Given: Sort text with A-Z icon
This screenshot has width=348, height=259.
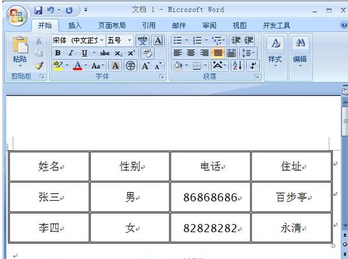Looking at the screenshot, I should click(x=237, y=66).
